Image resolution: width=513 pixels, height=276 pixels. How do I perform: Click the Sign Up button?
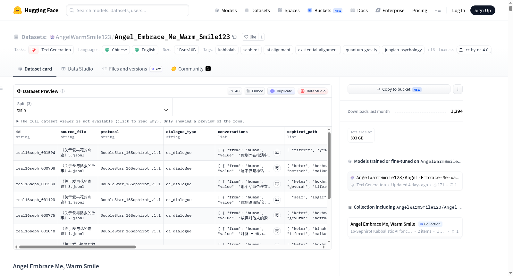483,11
